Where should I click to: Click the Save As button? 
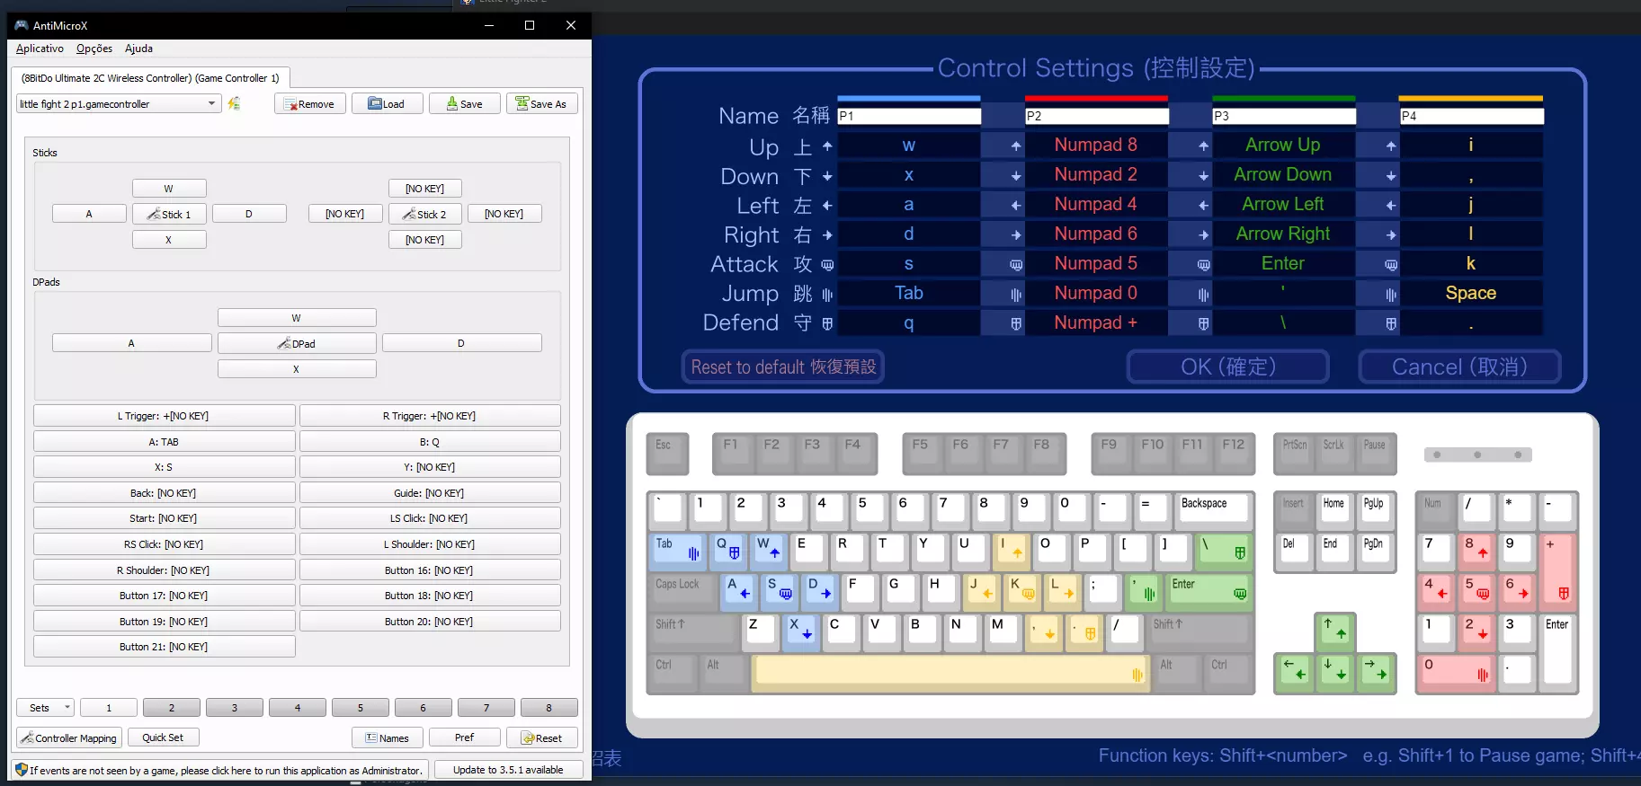pyautogui.click(x=542, y=104)
